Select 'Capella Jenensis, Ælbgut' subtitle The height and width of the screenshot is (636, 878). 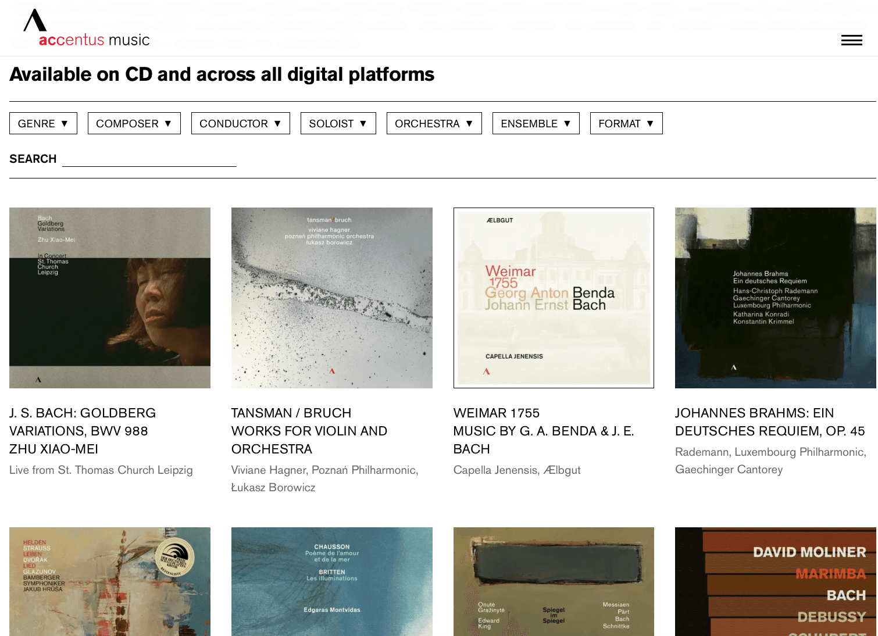[517, 470]
